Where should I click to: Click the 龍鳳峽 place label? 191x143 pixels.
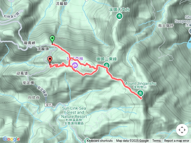(30, 43)
